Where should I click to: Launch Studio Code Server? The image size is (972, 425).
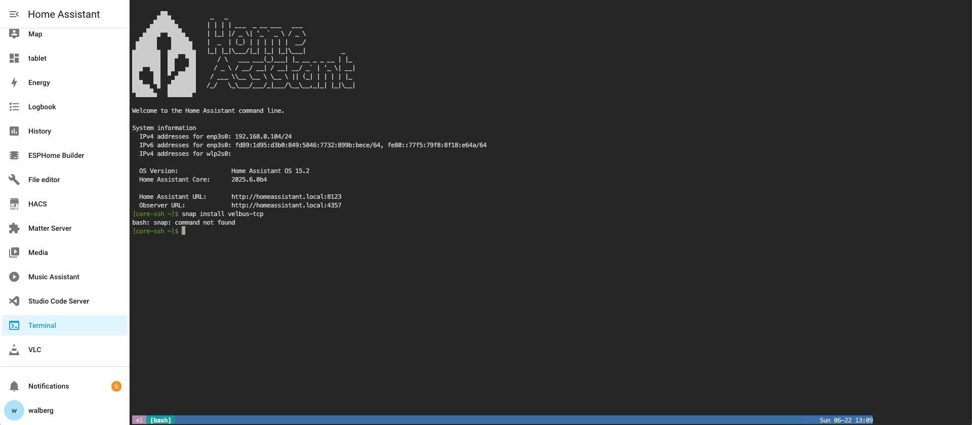[x=65, y=301]
